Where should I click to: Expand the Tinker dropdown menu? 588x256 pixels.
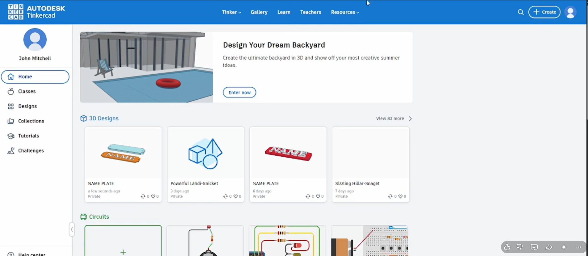[x=231, y=12]
